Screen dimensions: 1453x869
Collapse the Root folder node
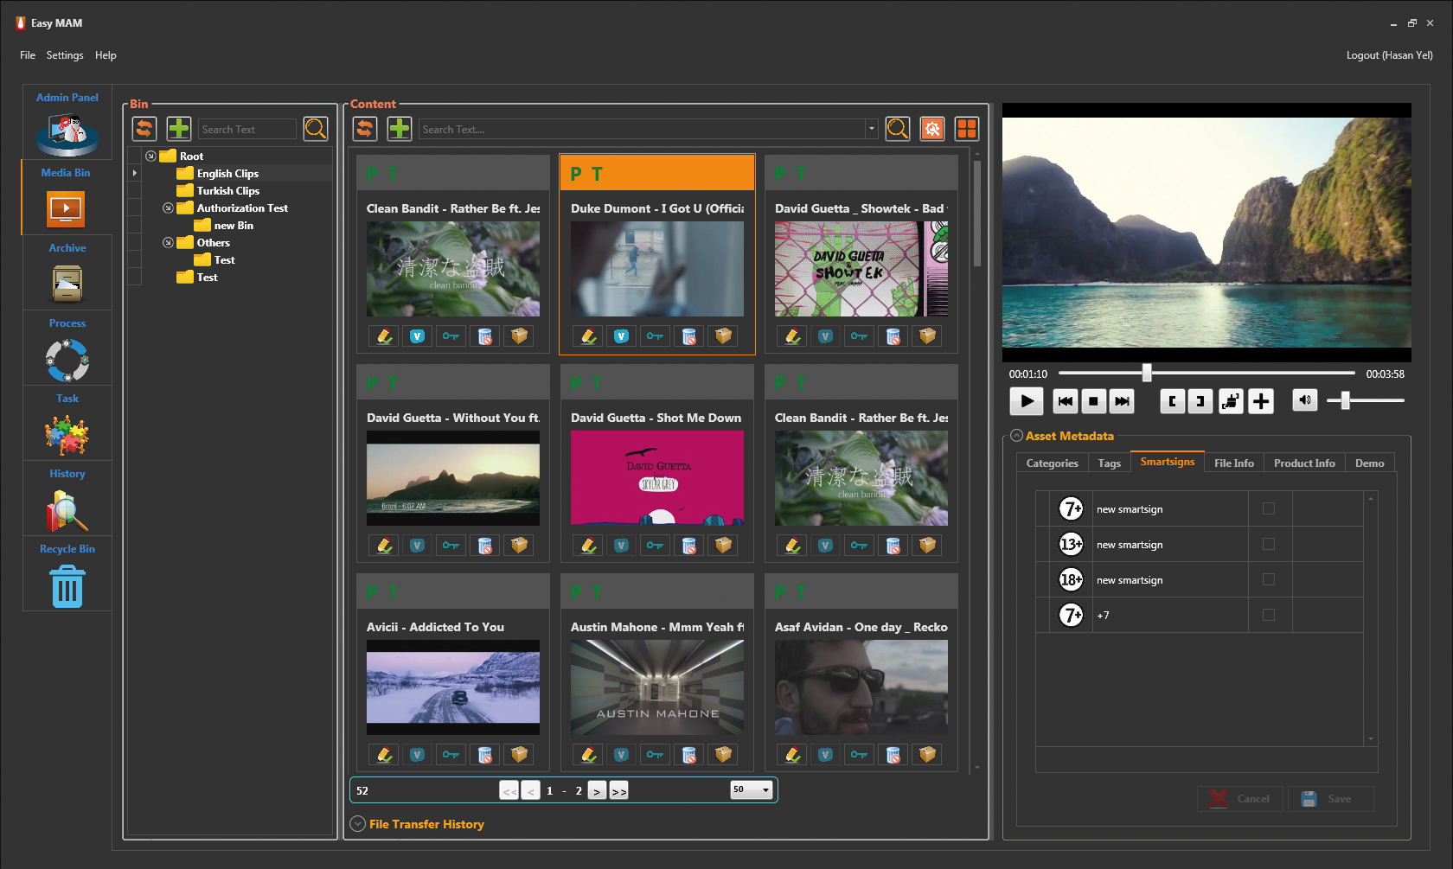click(150, 157)
